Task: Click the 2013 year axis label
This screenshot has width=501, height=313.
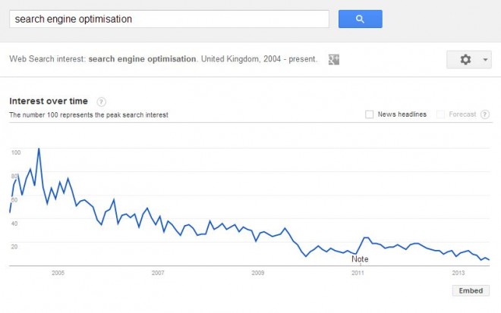Action: [x=458, y=272]
